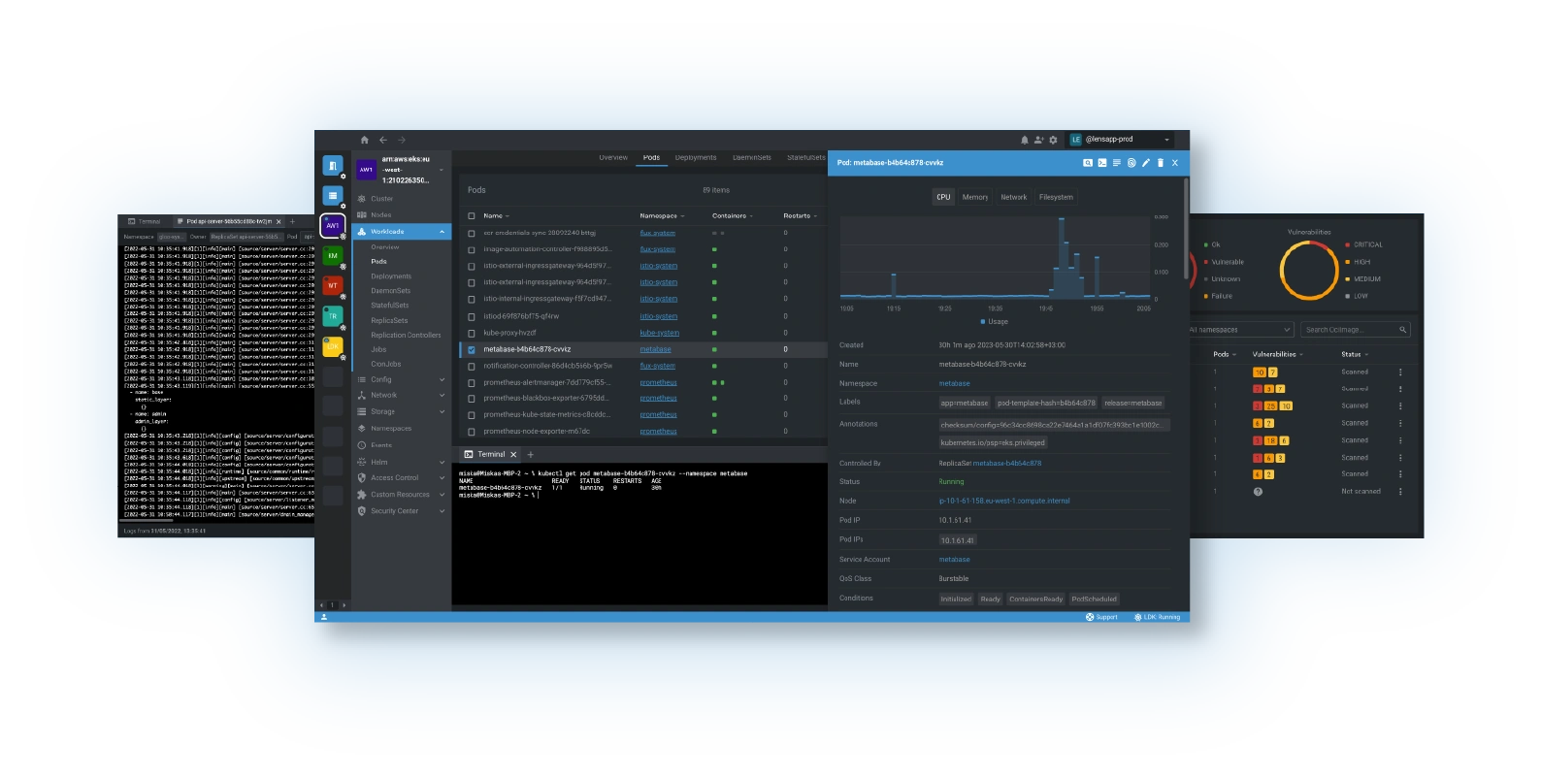Screen dimensions: 1541x778
Task: Switch to the Overview tab at top
Action: (613, 157)
